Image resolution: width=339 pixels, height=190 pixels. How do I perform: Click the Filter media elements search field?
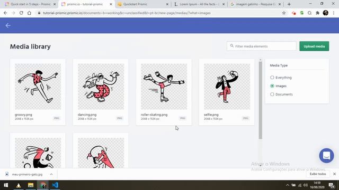coord(261,46)
